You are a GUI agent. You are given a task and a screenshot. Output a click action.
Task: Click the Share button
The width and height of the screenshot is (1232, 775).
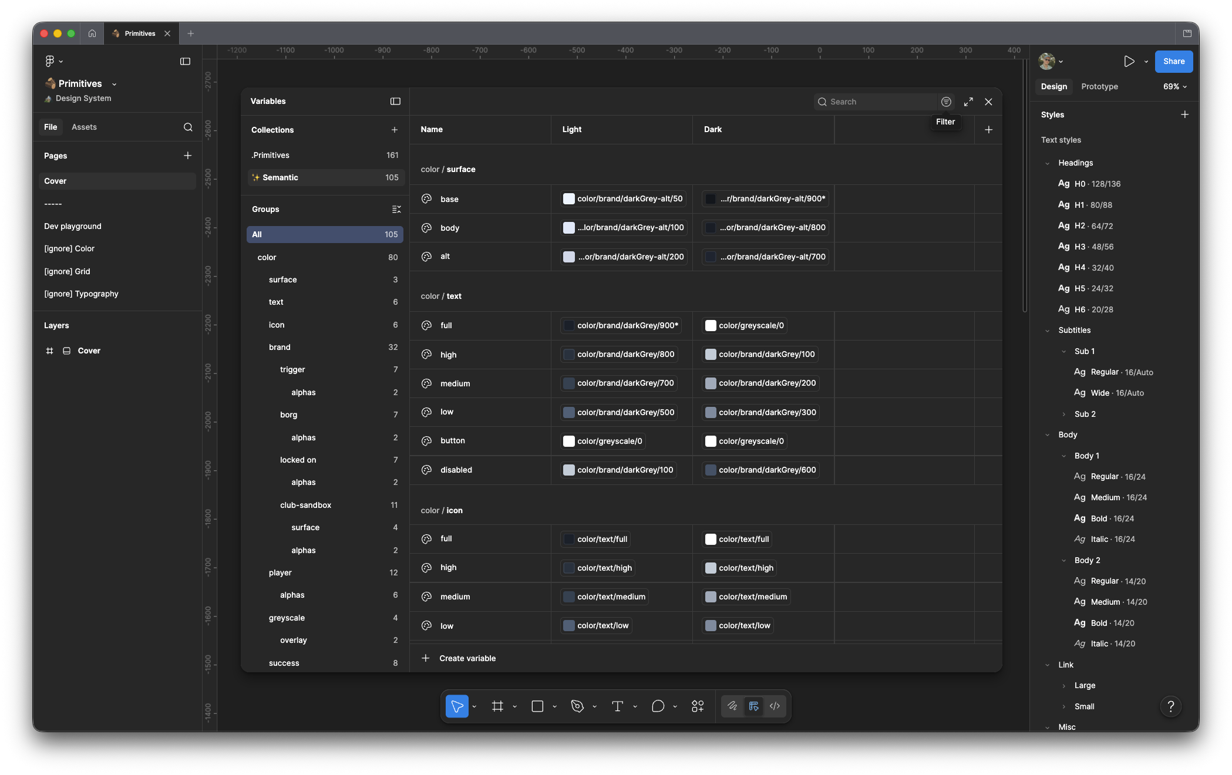[1174, 61]
